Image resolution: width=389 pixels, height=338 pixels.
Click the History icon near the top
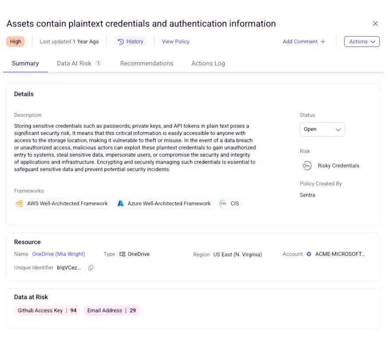click(x=121, y=41)
